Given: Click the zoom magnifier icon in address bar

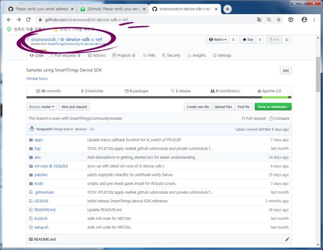Looking at the screenshot, I should 269,19.
